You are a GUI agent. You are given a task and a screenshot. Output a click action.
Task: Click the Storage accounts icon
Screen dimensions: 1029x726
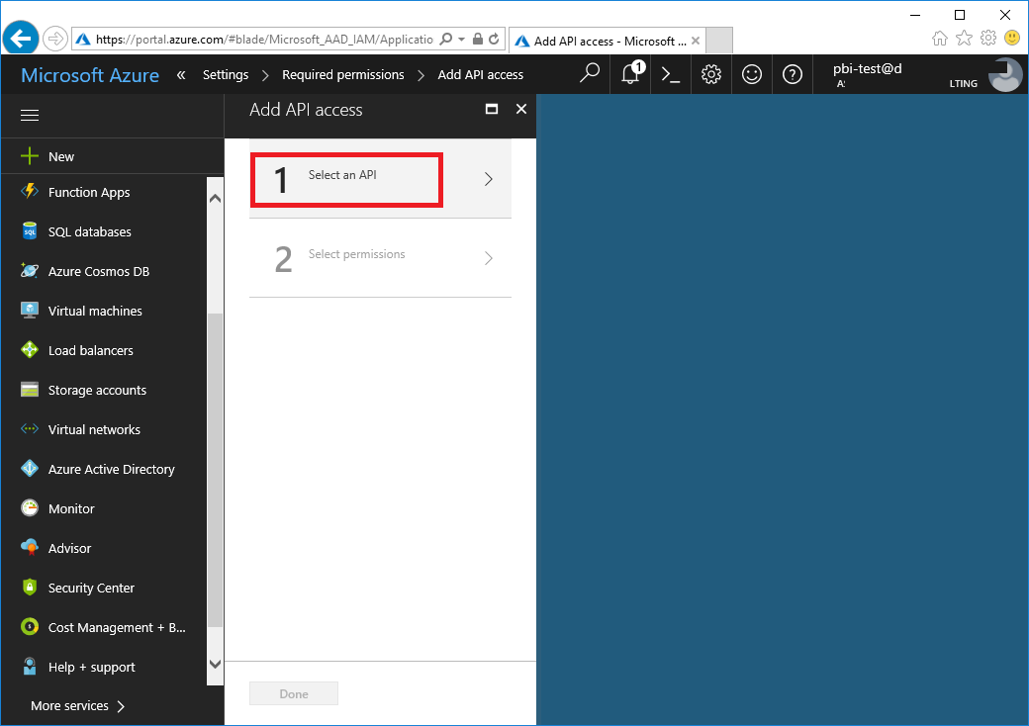(30, 390)
